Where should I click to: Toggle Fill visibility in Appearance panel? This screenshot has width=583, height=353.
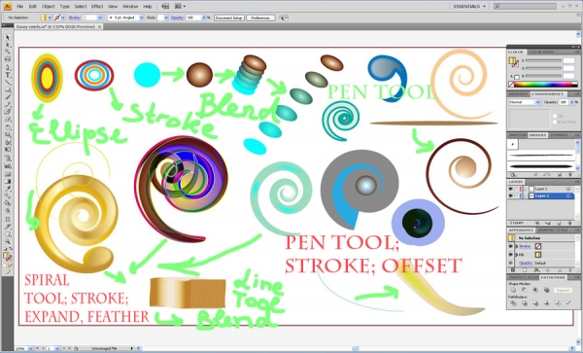[x=510, y=255]
